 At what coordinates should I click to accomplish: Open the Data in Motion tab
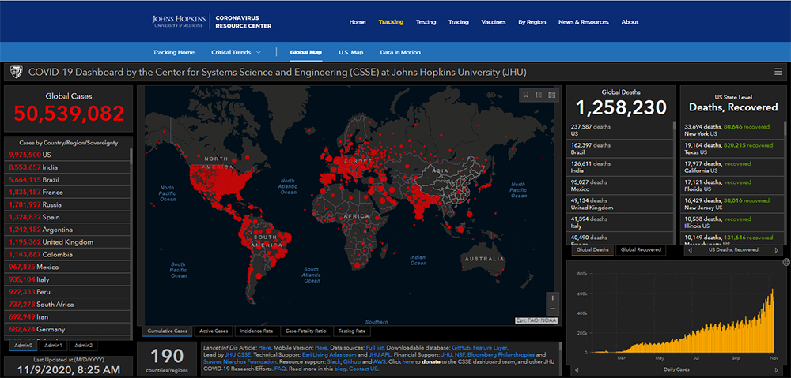click(400, 52)
